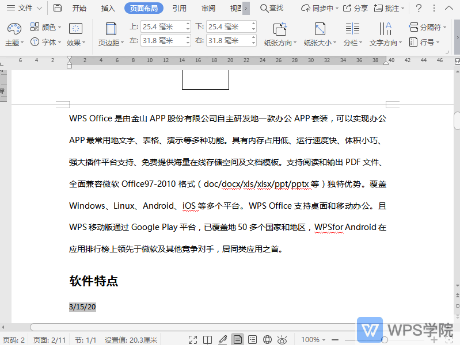This screenshot has height=345, width=460.
Task: Enter full screen view mode
Action: [x=193, y=340]
